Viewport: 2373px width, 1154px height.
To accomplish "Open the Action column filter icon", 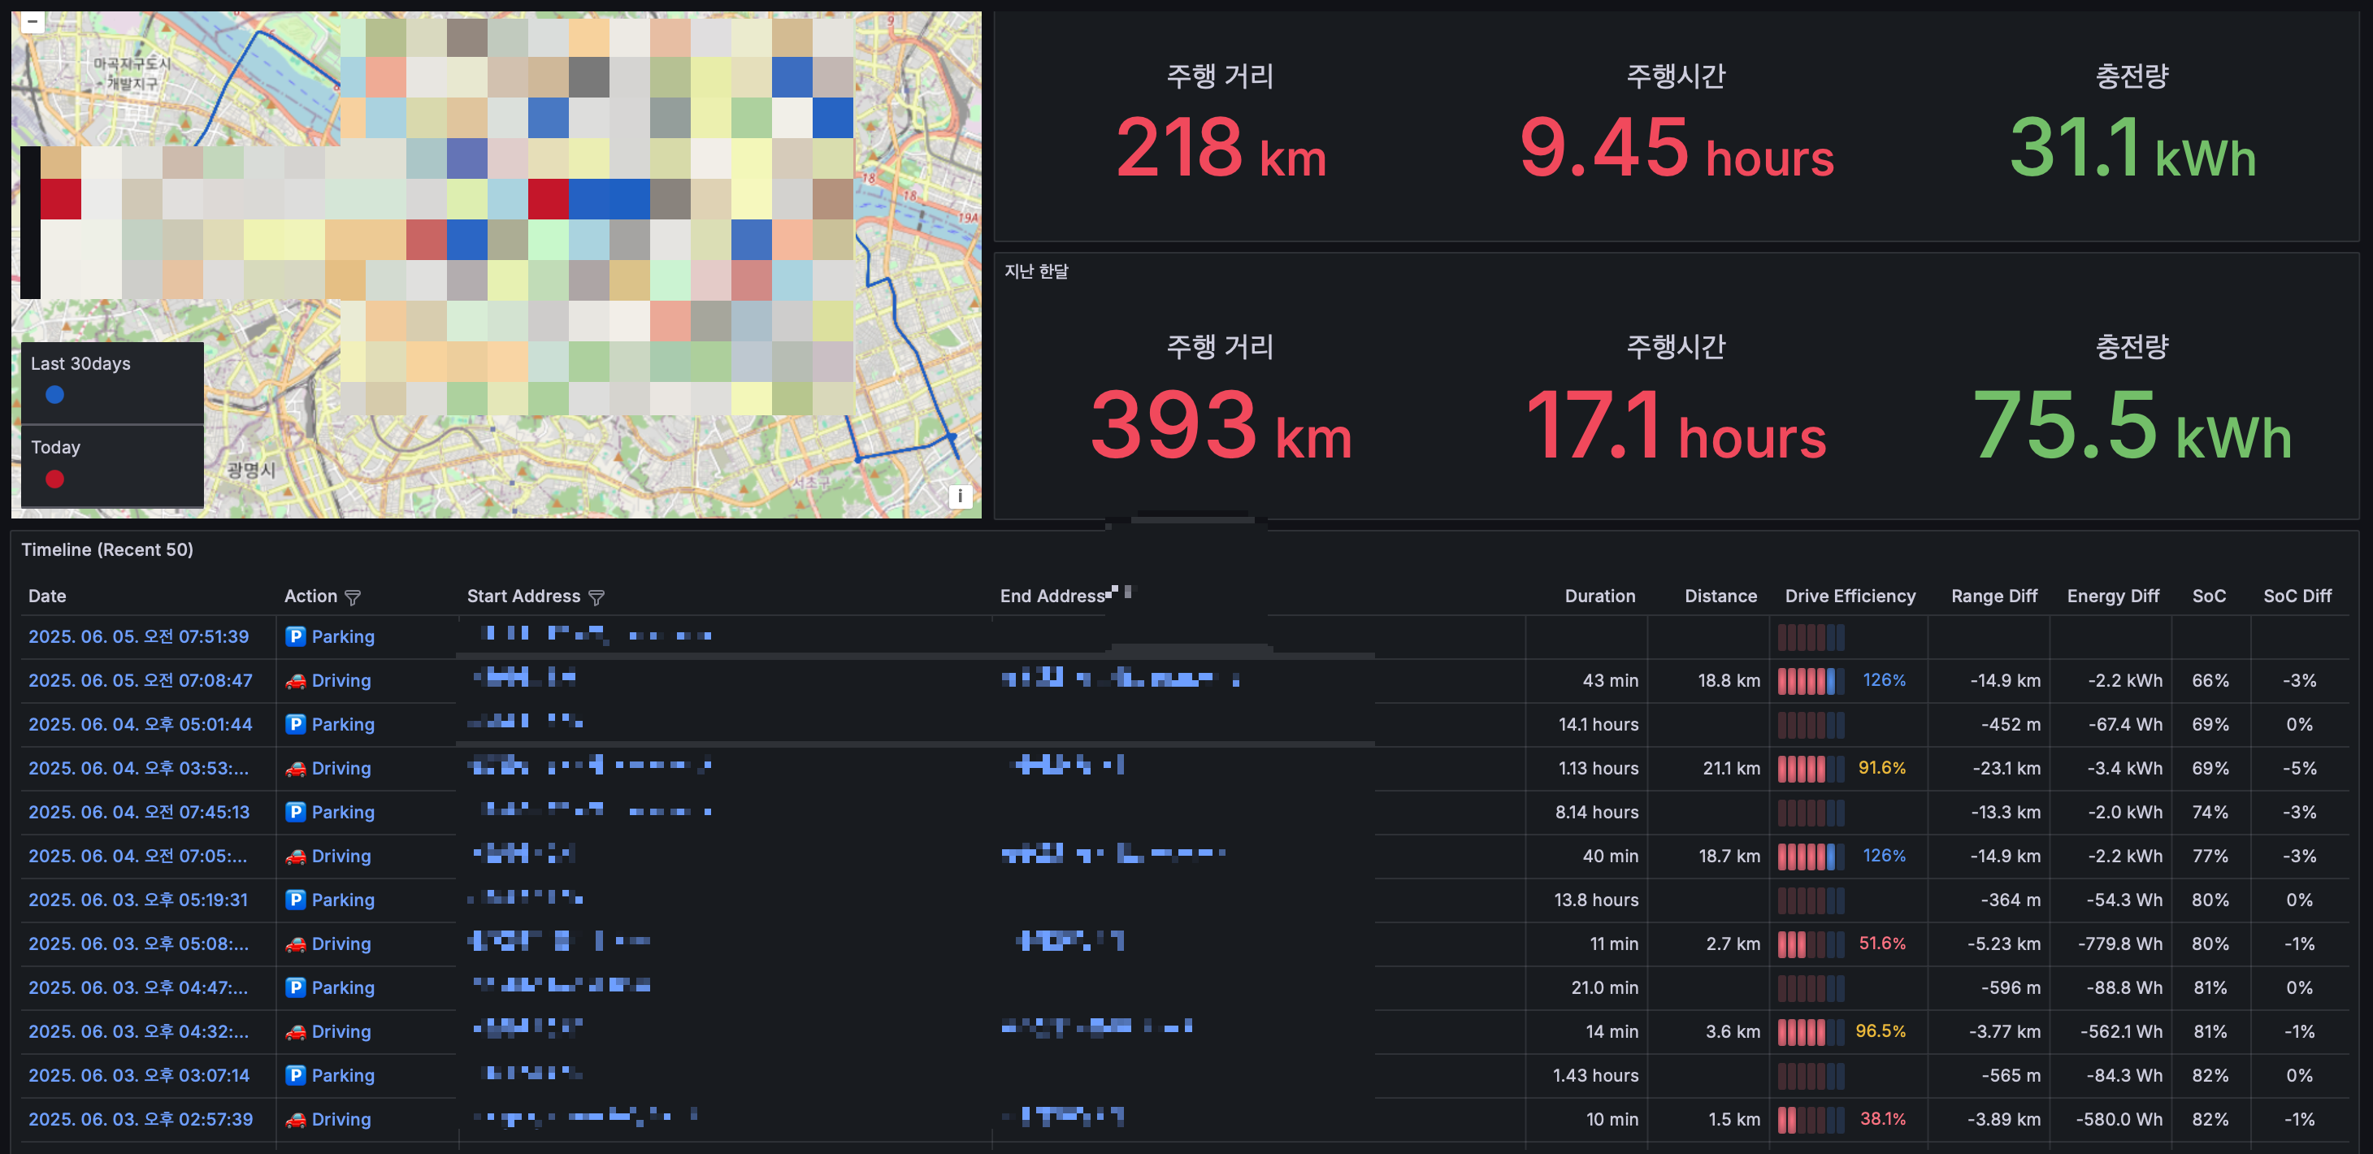I will pyautogui.click(x=352, y=597).
